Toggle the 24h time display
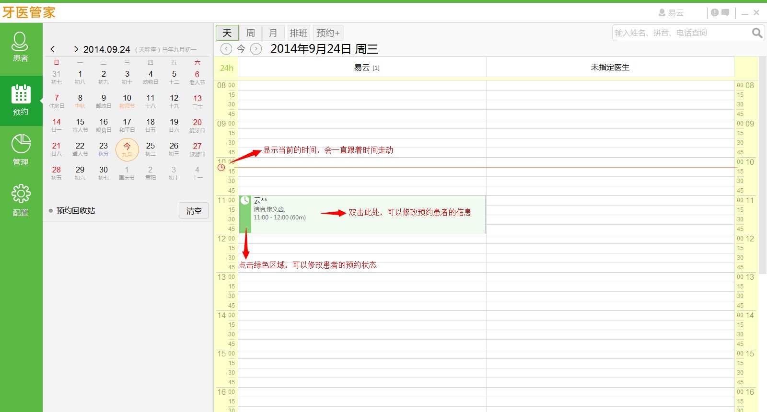 click(x=226, y=68)
